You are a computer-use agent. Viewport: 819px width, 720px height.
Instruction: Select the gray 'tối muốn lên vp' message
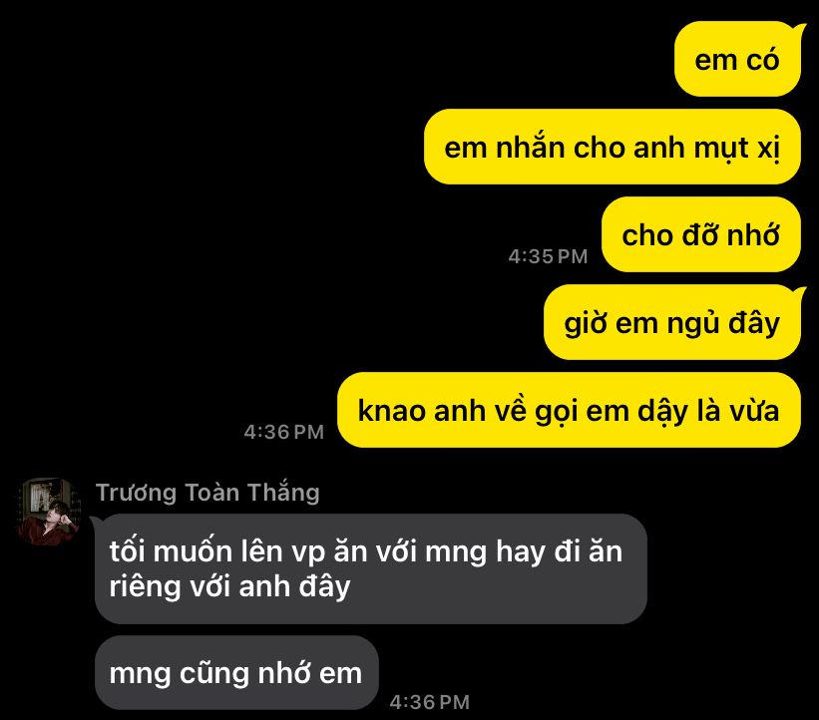[371, 568]
